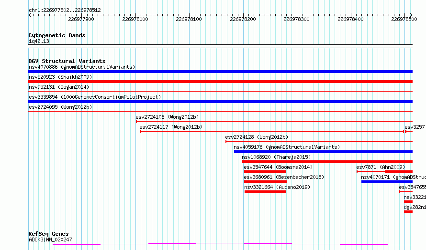Open the nsv520923 (Shaikh2009) label

(60, 77)
